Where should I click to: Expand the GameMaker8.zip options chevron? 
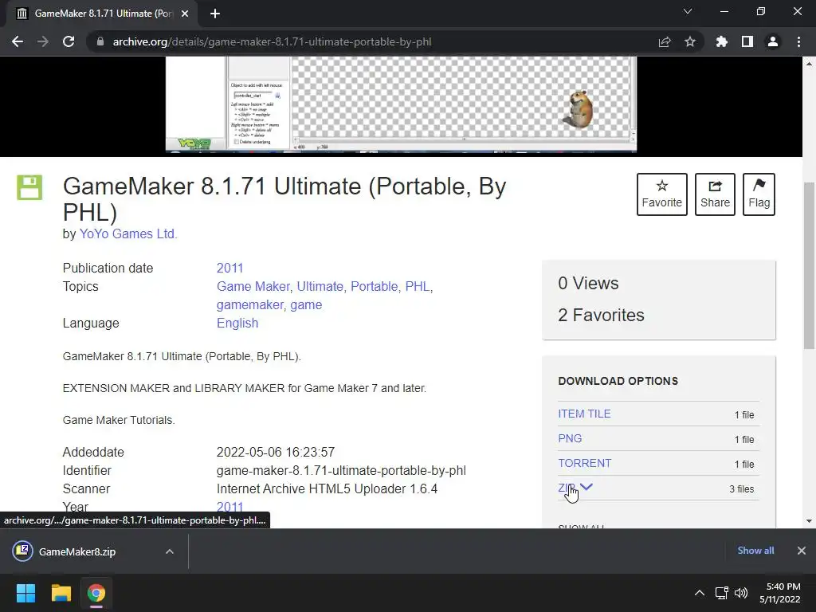tap(170, 551)
